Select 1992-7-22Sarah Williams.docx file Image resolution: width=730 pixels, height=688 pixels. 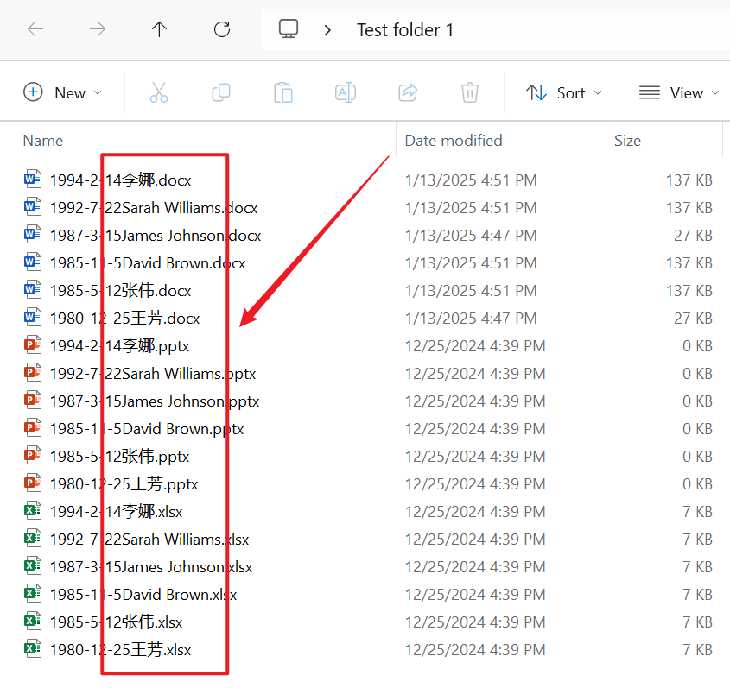point(153,208)
